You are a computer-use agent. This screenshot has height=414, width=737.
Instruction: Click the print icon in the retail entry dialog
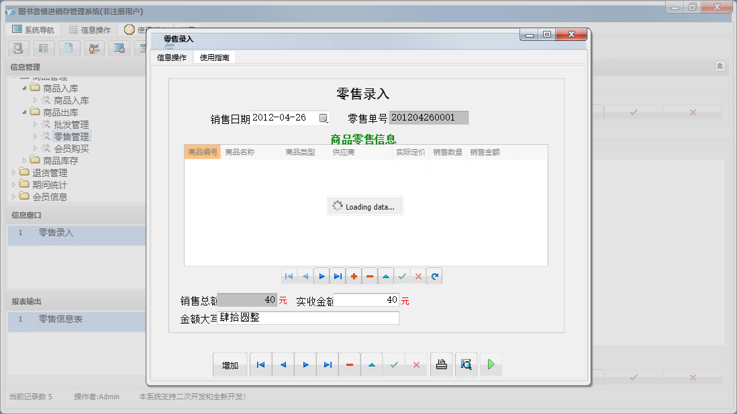coord(441,364)
